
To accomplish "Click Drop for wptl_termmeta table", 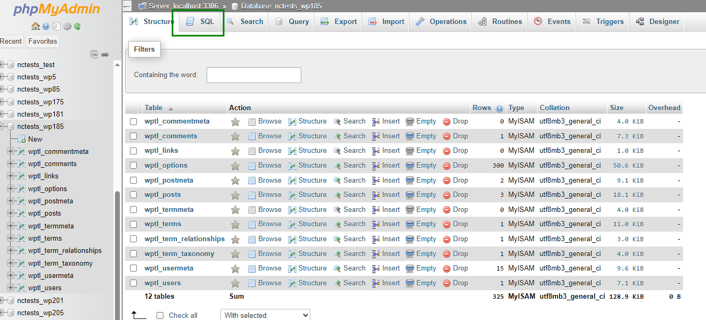I will click(455, 210).
